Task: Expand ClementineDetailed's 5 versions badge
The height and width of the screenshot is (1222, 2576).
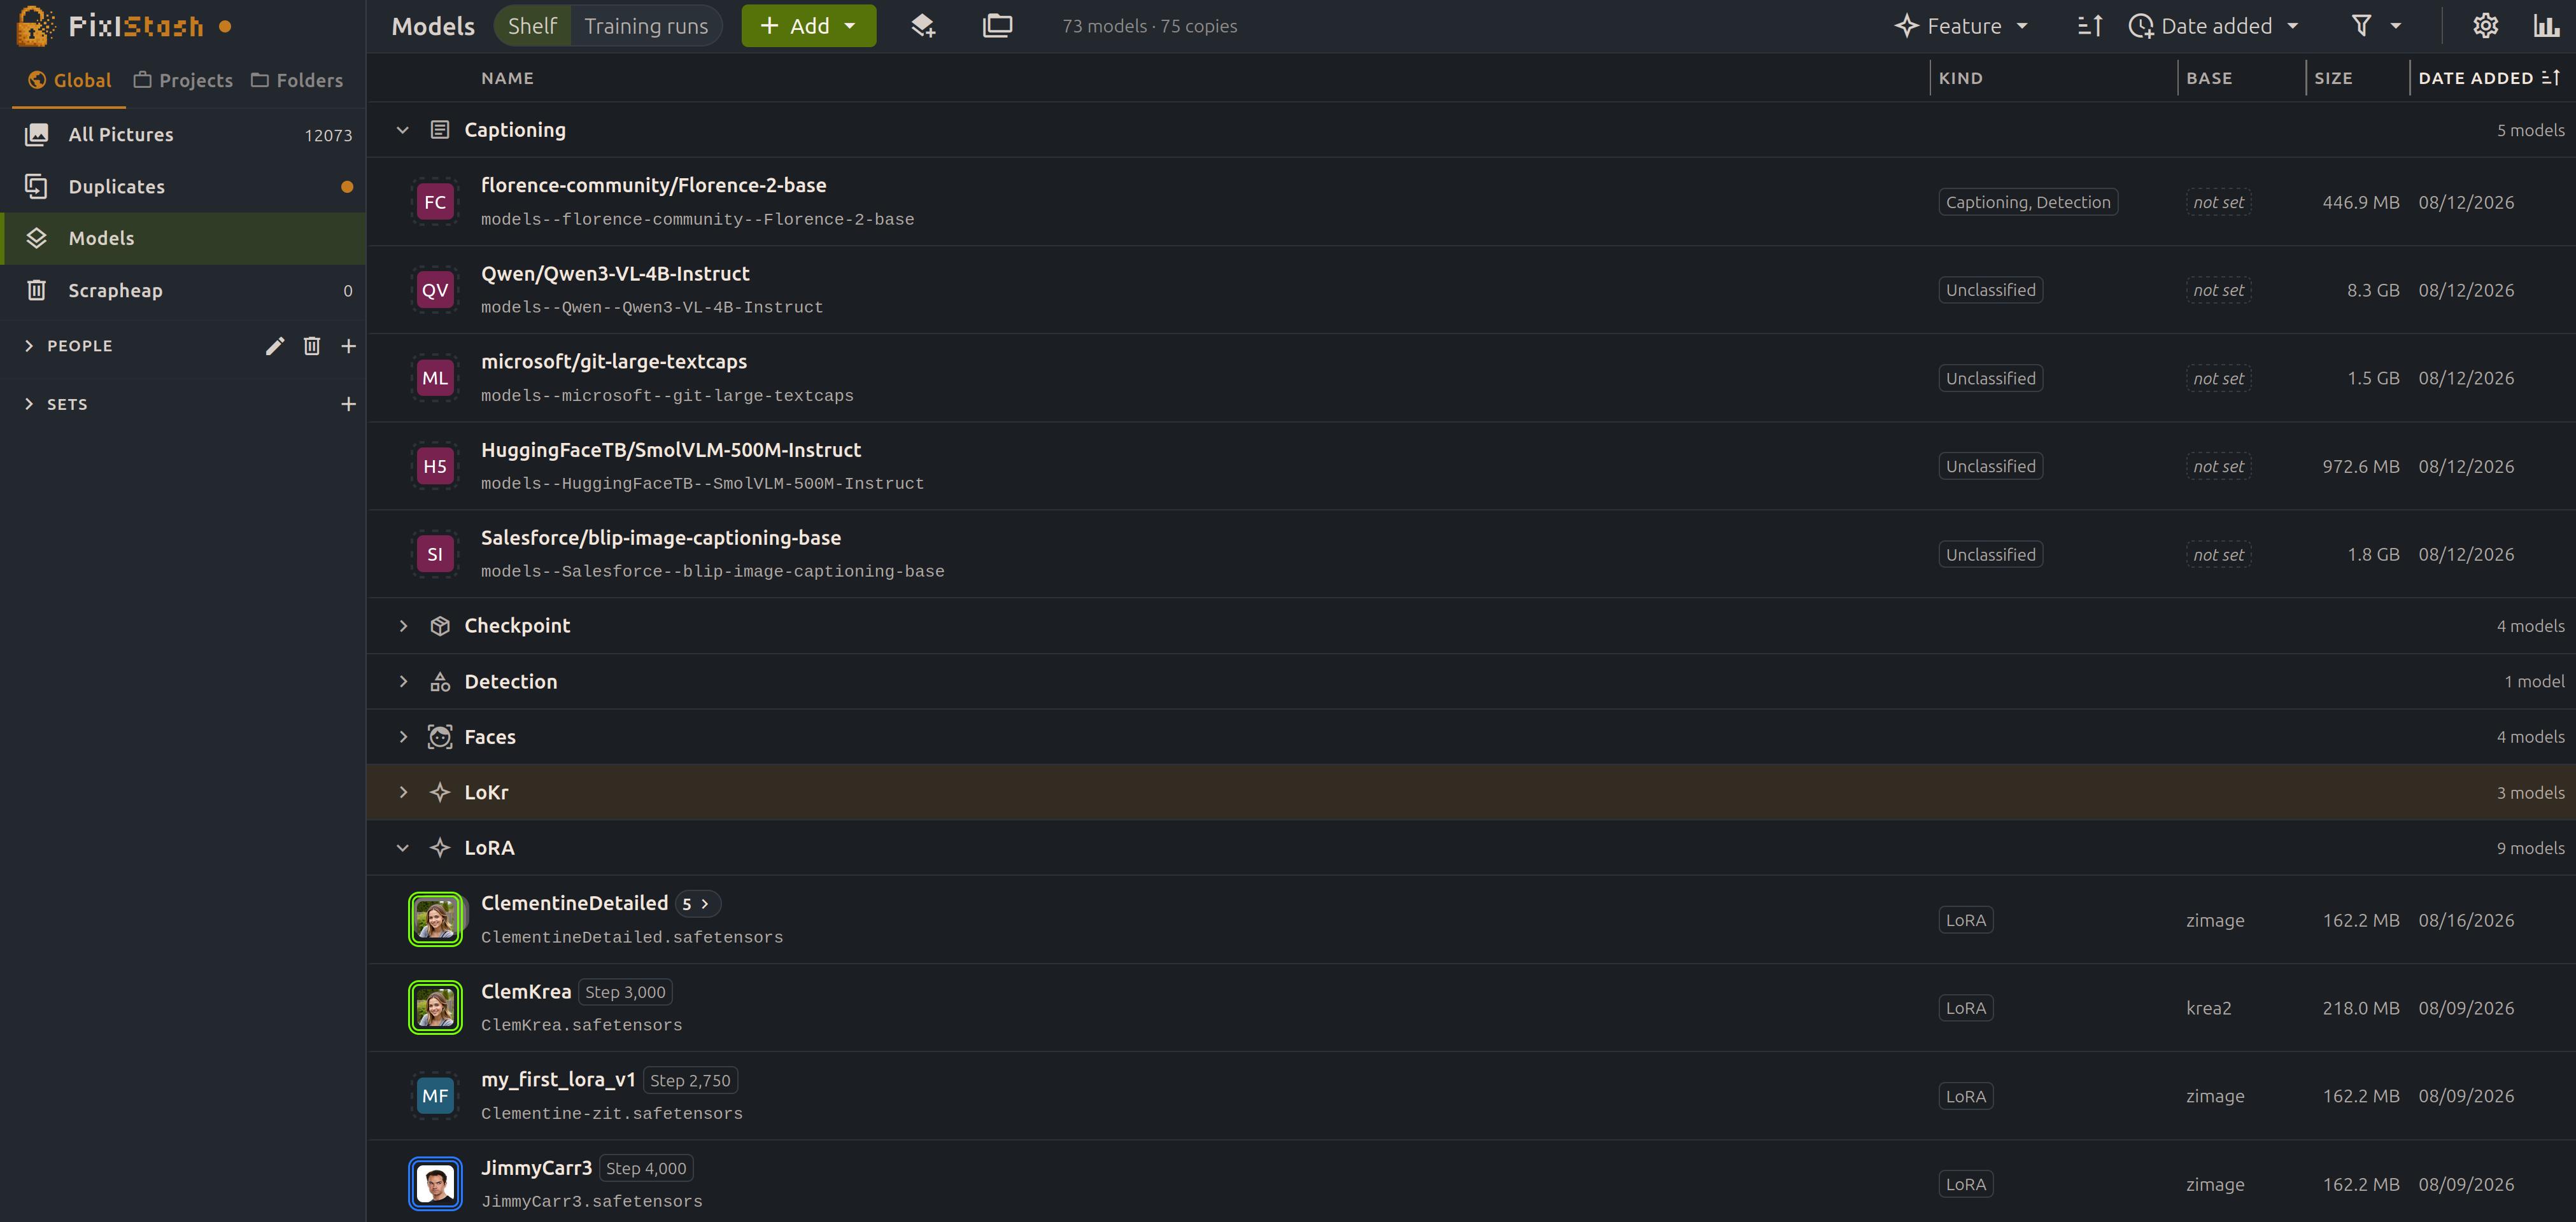Action: (698, 904)
